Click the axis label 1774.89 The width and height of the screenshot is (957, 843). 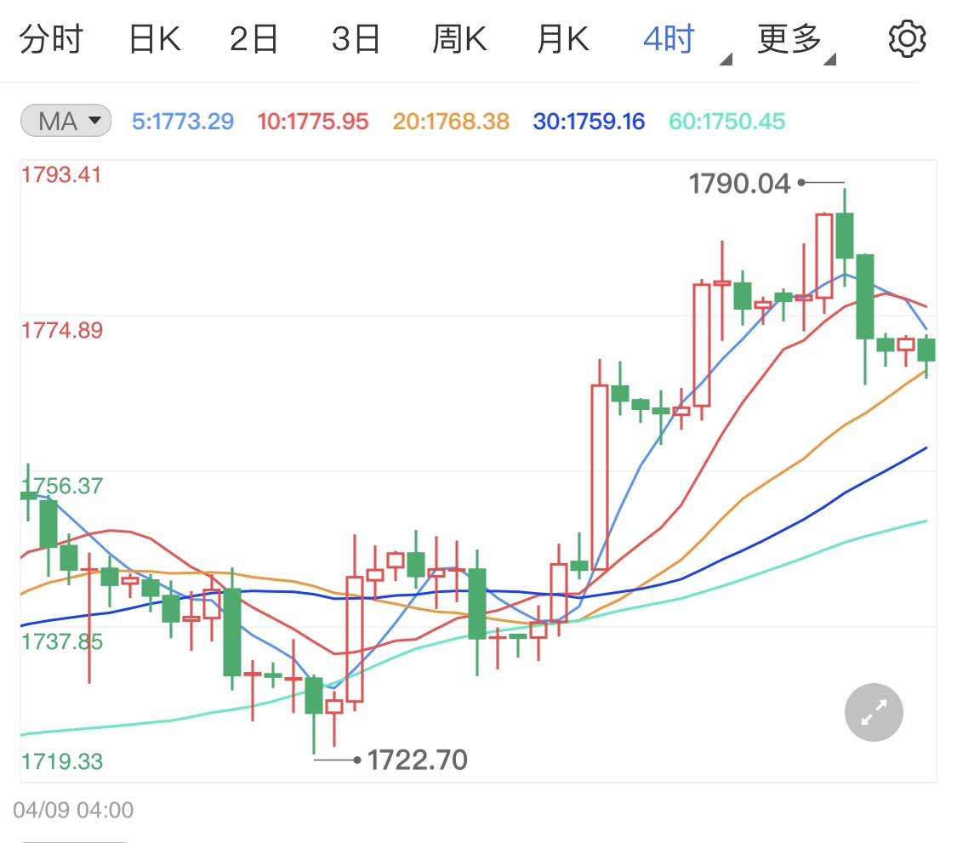coord(61,330)
